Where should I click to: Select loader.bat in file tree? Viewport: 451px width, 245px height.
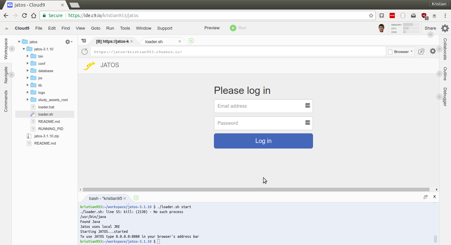(46, 107)
